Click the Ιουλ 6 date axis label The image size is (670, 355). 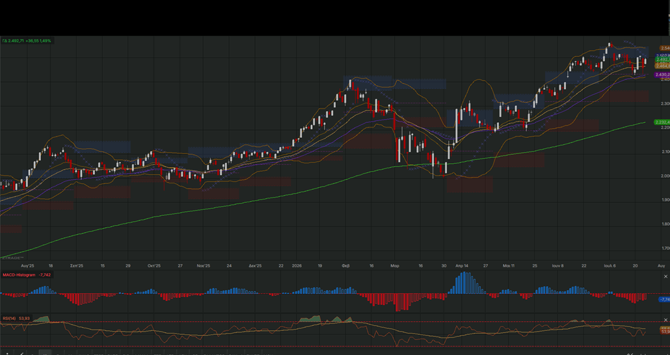(610, 266)
